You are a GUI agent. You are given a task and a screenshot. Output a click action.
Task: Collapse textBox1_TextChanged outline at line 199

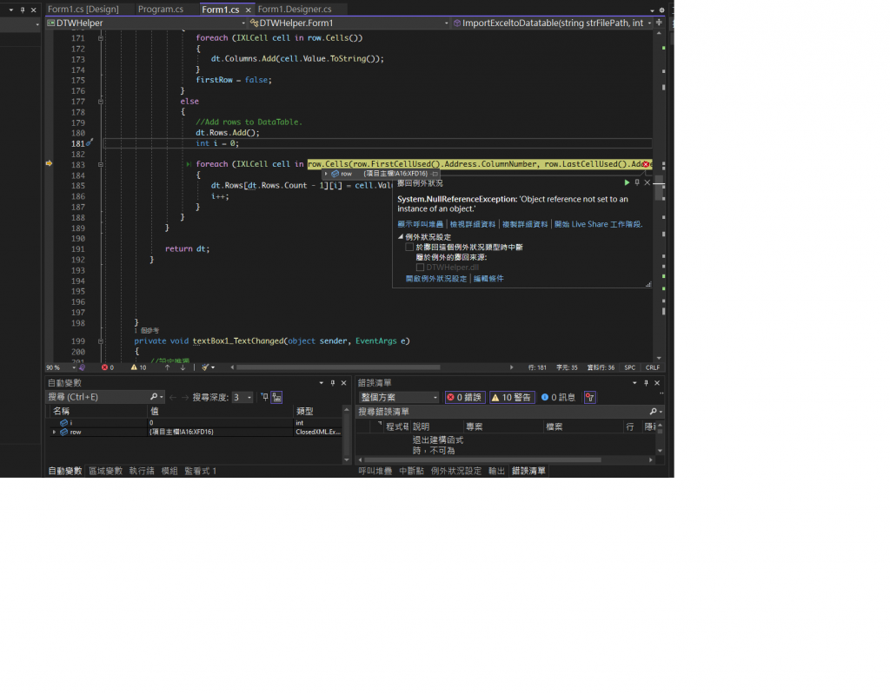click(x=101, y=341)
